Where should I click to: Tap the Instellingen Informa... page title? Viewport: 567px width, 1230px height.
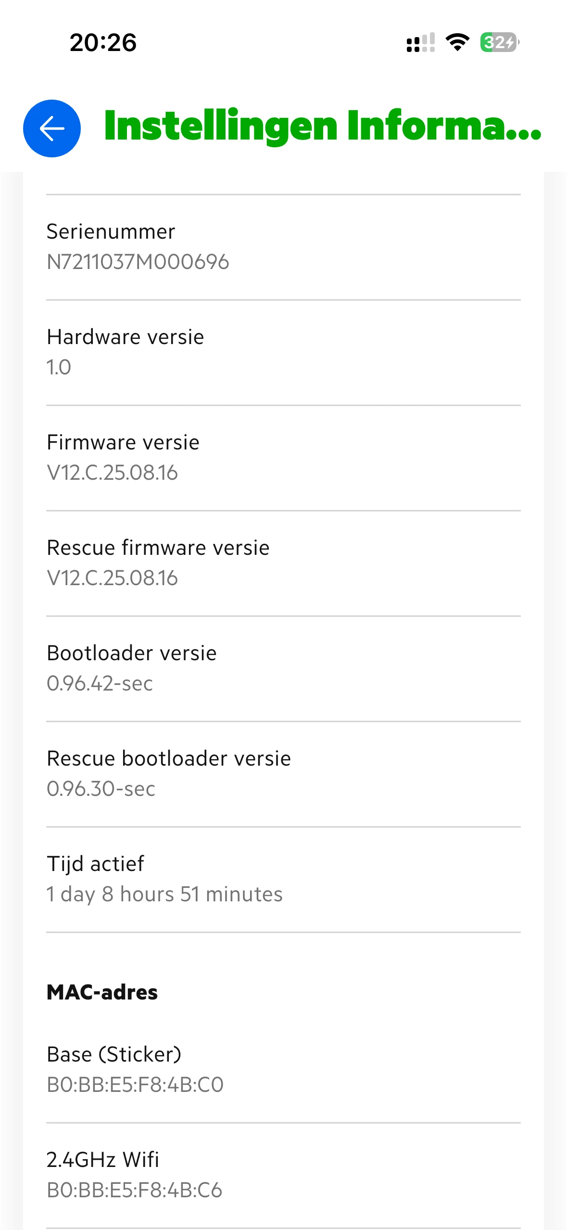(322, 126)
